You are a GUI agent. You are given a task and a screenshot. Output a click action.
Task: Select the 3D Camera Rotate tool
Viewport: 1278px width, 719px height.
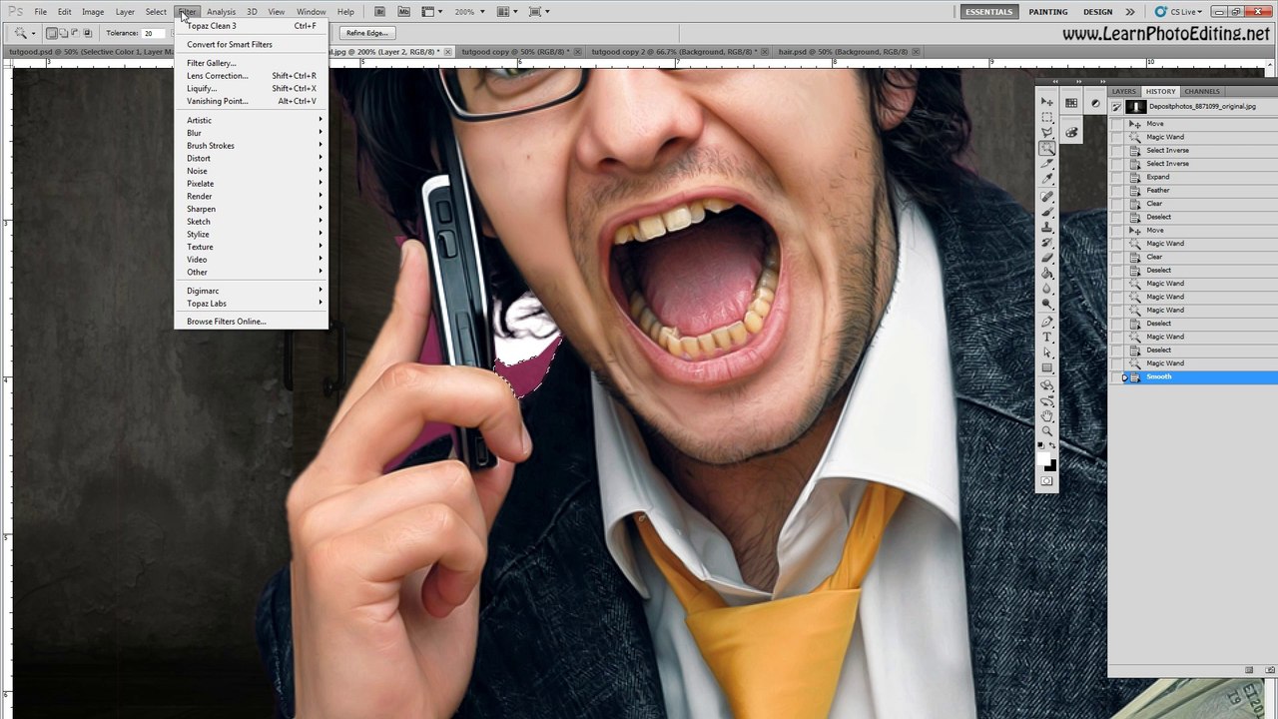click(1046, 400)
